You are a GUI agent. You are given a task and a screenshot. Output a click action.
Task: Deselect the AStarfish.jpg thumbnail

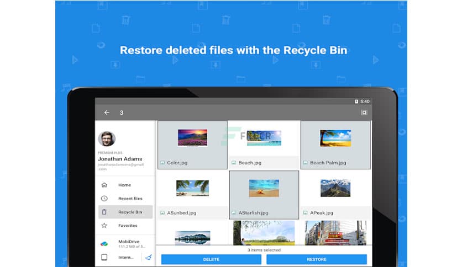[264, 188]
